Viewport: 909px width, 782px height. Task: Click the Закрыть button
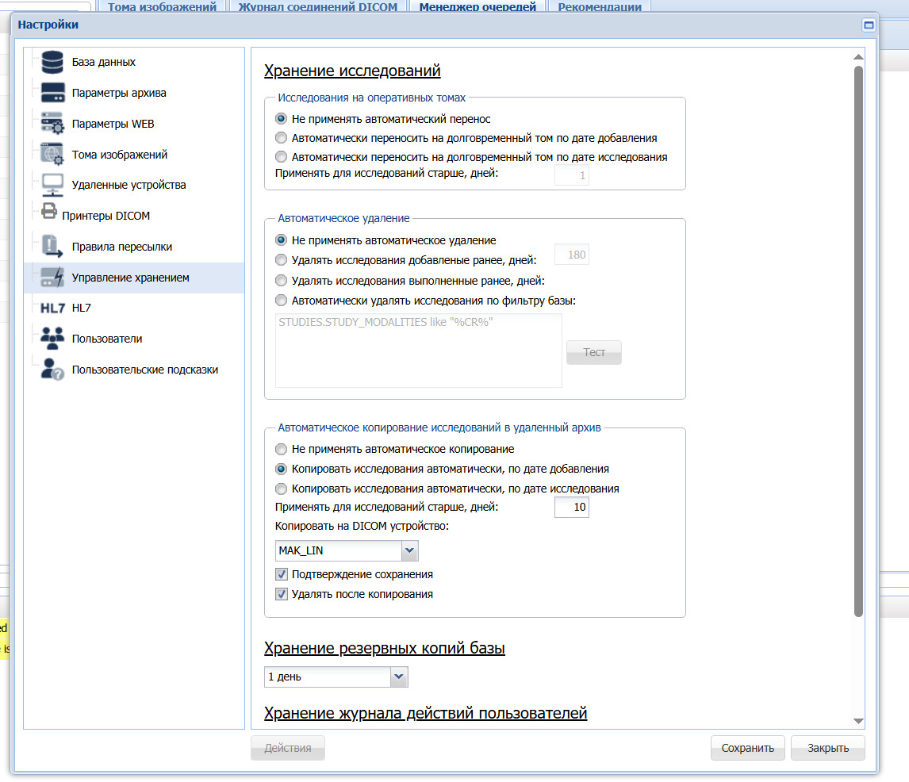[x=828, y=748]
